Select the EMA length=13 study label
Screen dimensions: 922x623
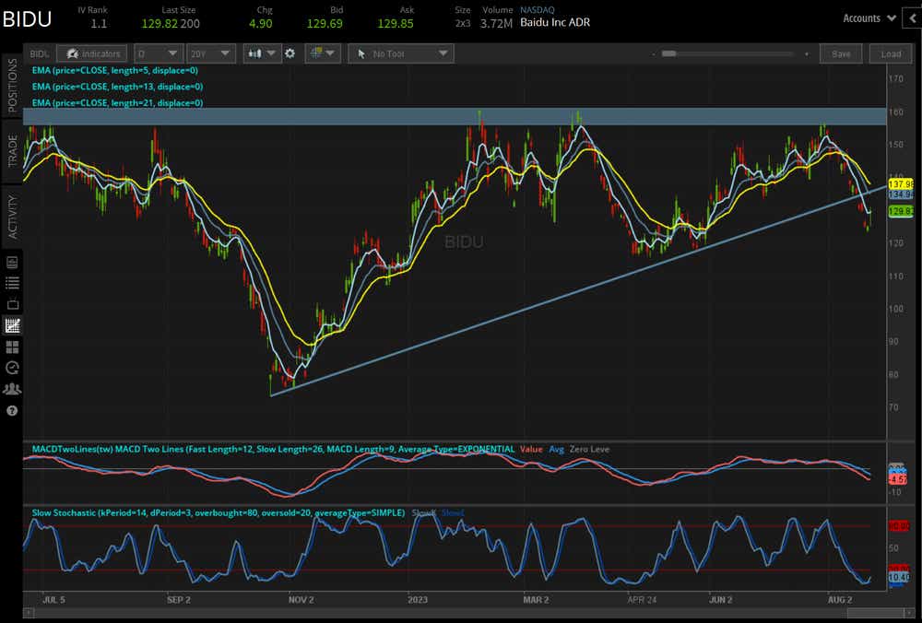pos(117,87)
